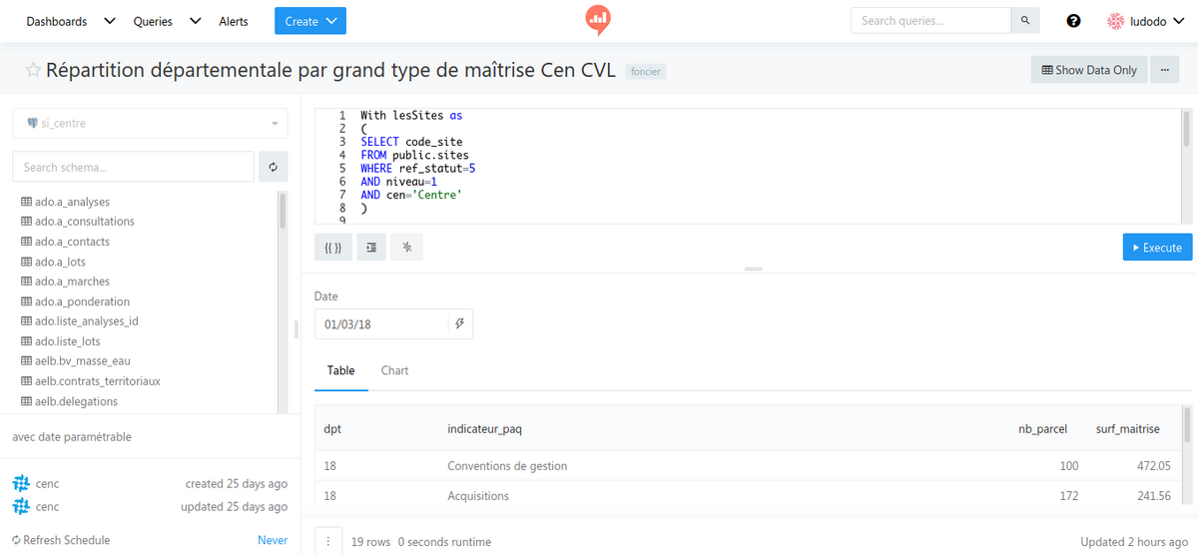This screenshot has width=1198, height=554.
Task: Open the Alerts menu item
Action: coord(234,21)
